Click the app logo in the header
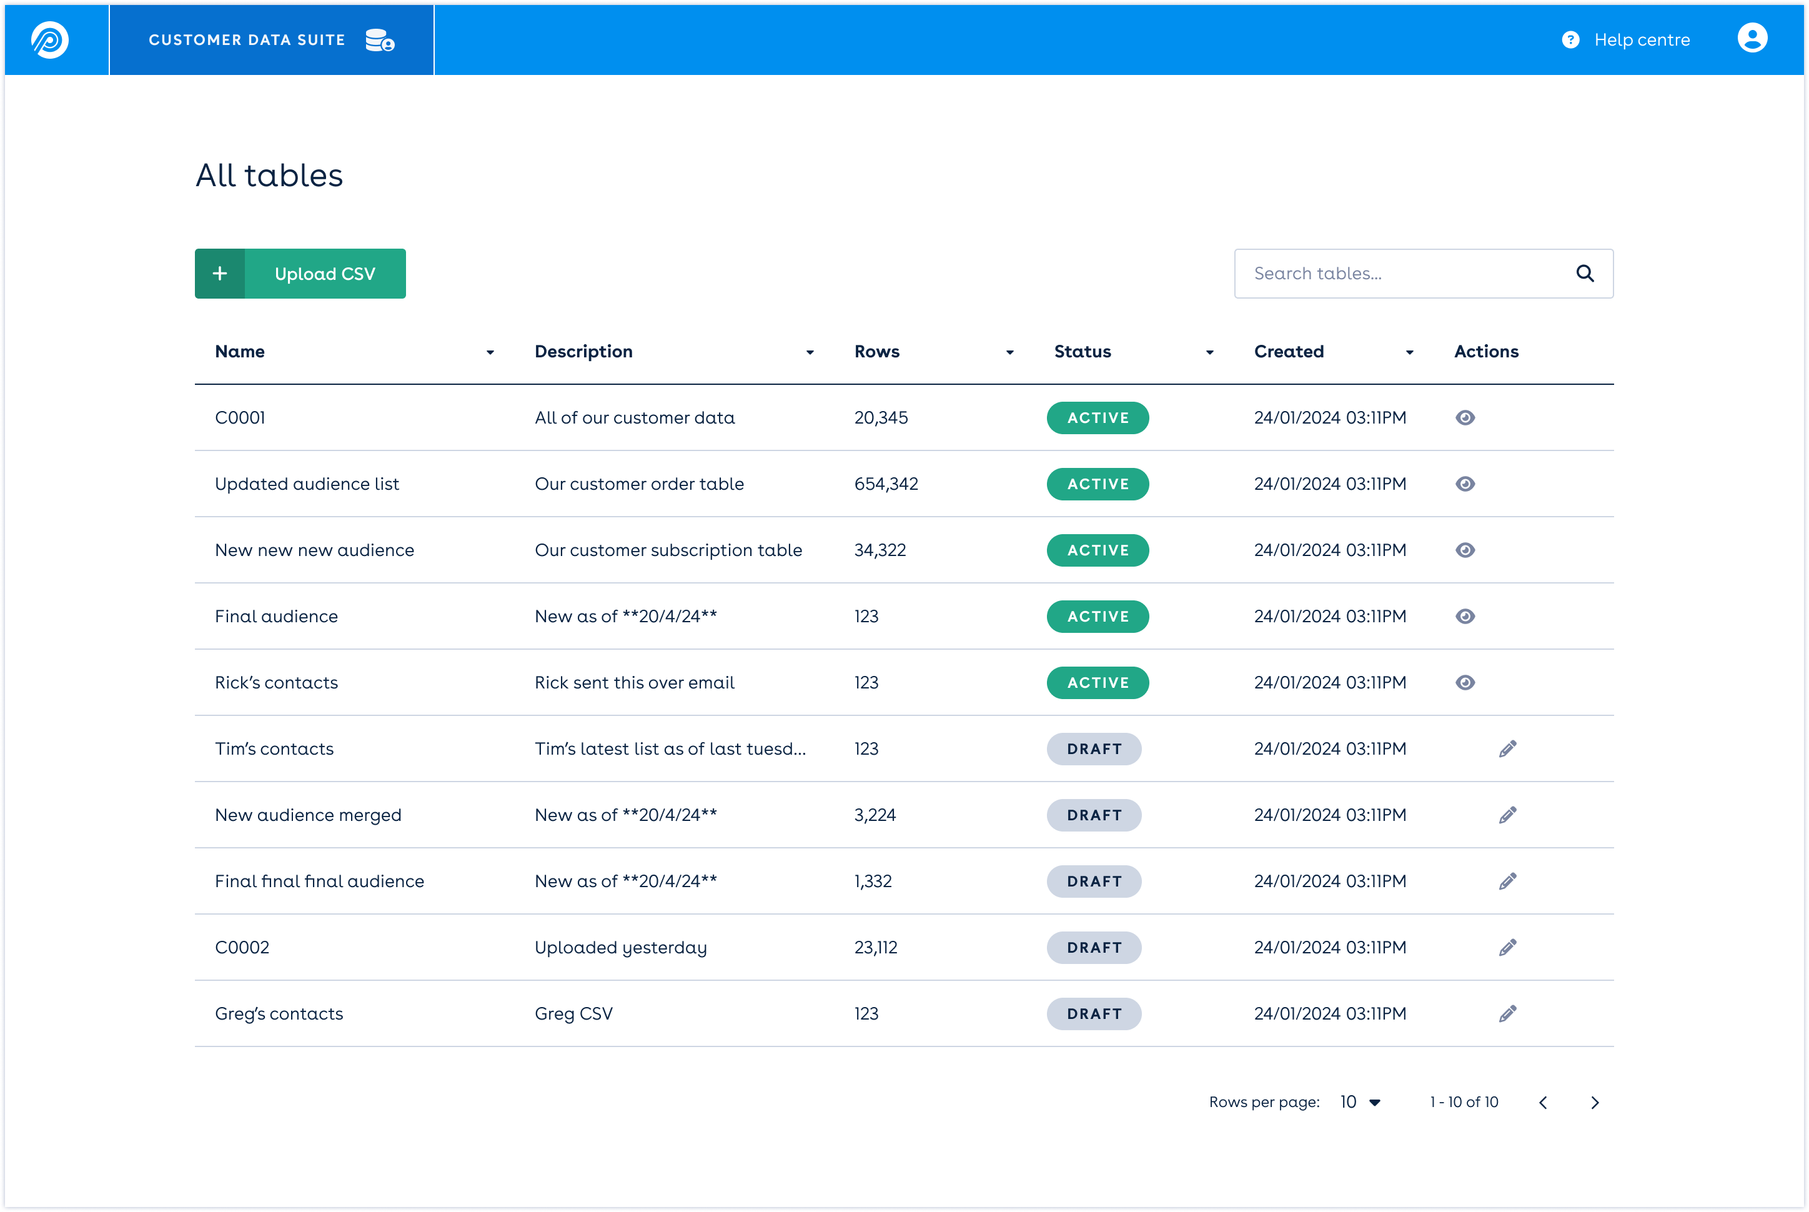 50,39
